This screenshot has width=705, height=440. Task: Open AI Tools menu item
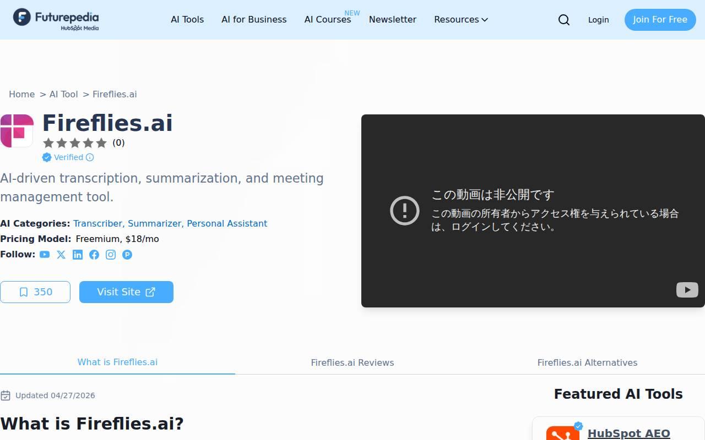187,20
